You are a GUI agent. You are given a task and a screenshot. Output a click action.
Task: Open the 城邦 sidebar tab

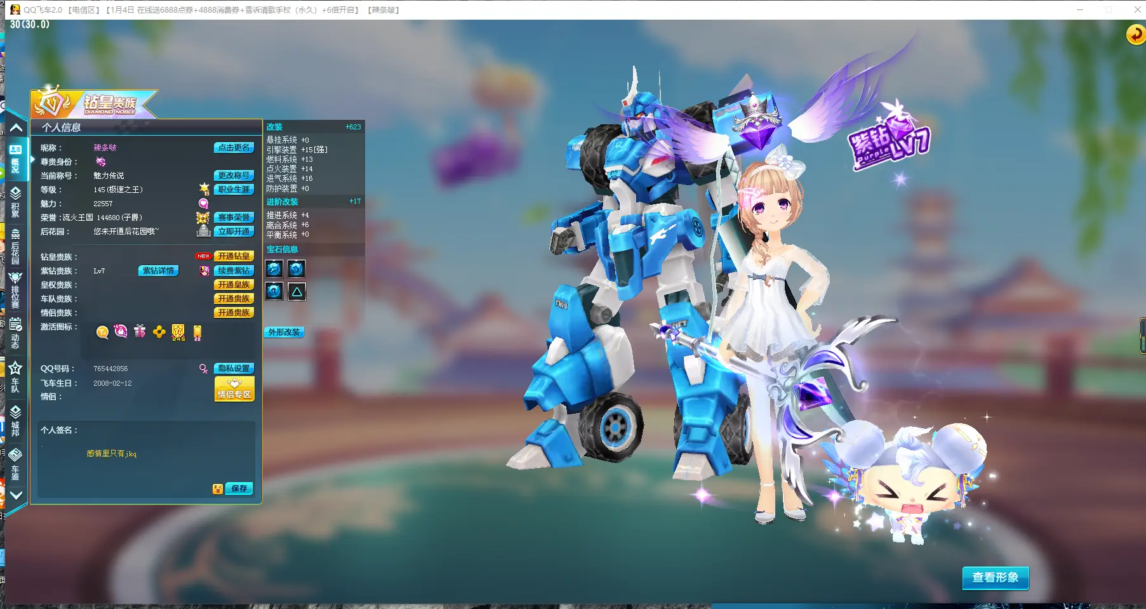point(15,421)
